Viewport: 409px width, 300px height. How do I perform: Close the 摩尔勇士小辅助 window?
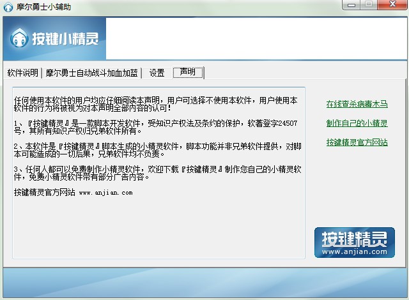392,4
